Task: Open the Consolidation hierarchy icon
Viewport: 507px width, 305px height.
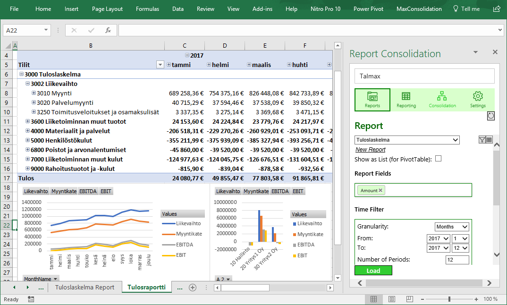Action: point(442,100)
